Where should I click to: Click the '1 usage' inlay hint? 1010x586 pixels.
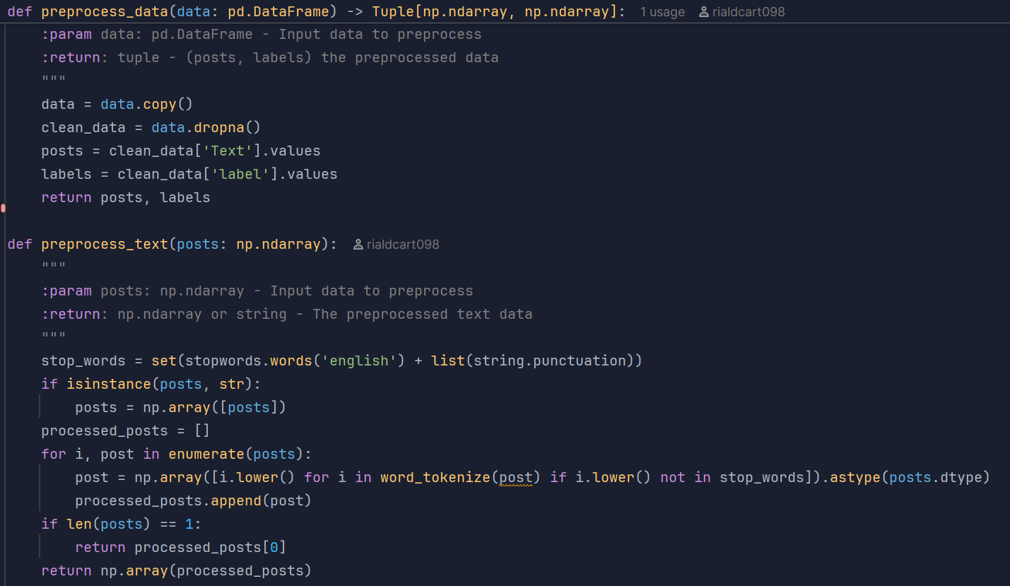[662, 12]
